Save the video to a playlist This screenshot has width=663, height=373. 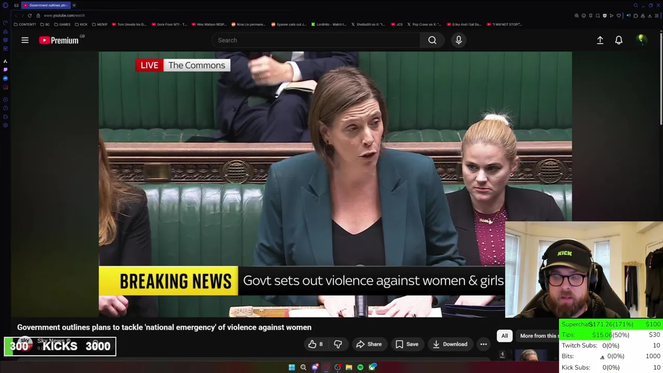(407, 344)
